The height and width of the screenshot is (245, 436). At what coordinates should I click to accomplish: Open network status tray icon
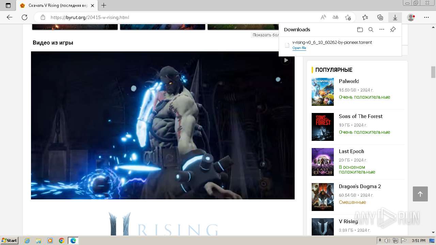pyautogui.click(x=395, y=241)
